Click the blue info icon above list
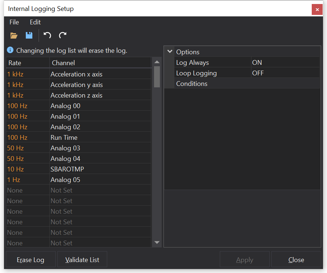This screenshot has height=273, width=327. (10, 50)
